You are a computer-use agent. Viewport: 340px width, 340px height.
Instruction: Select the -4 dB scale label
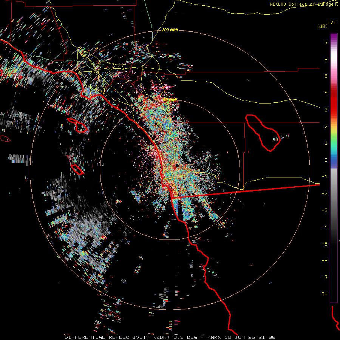tap(325, 227)
